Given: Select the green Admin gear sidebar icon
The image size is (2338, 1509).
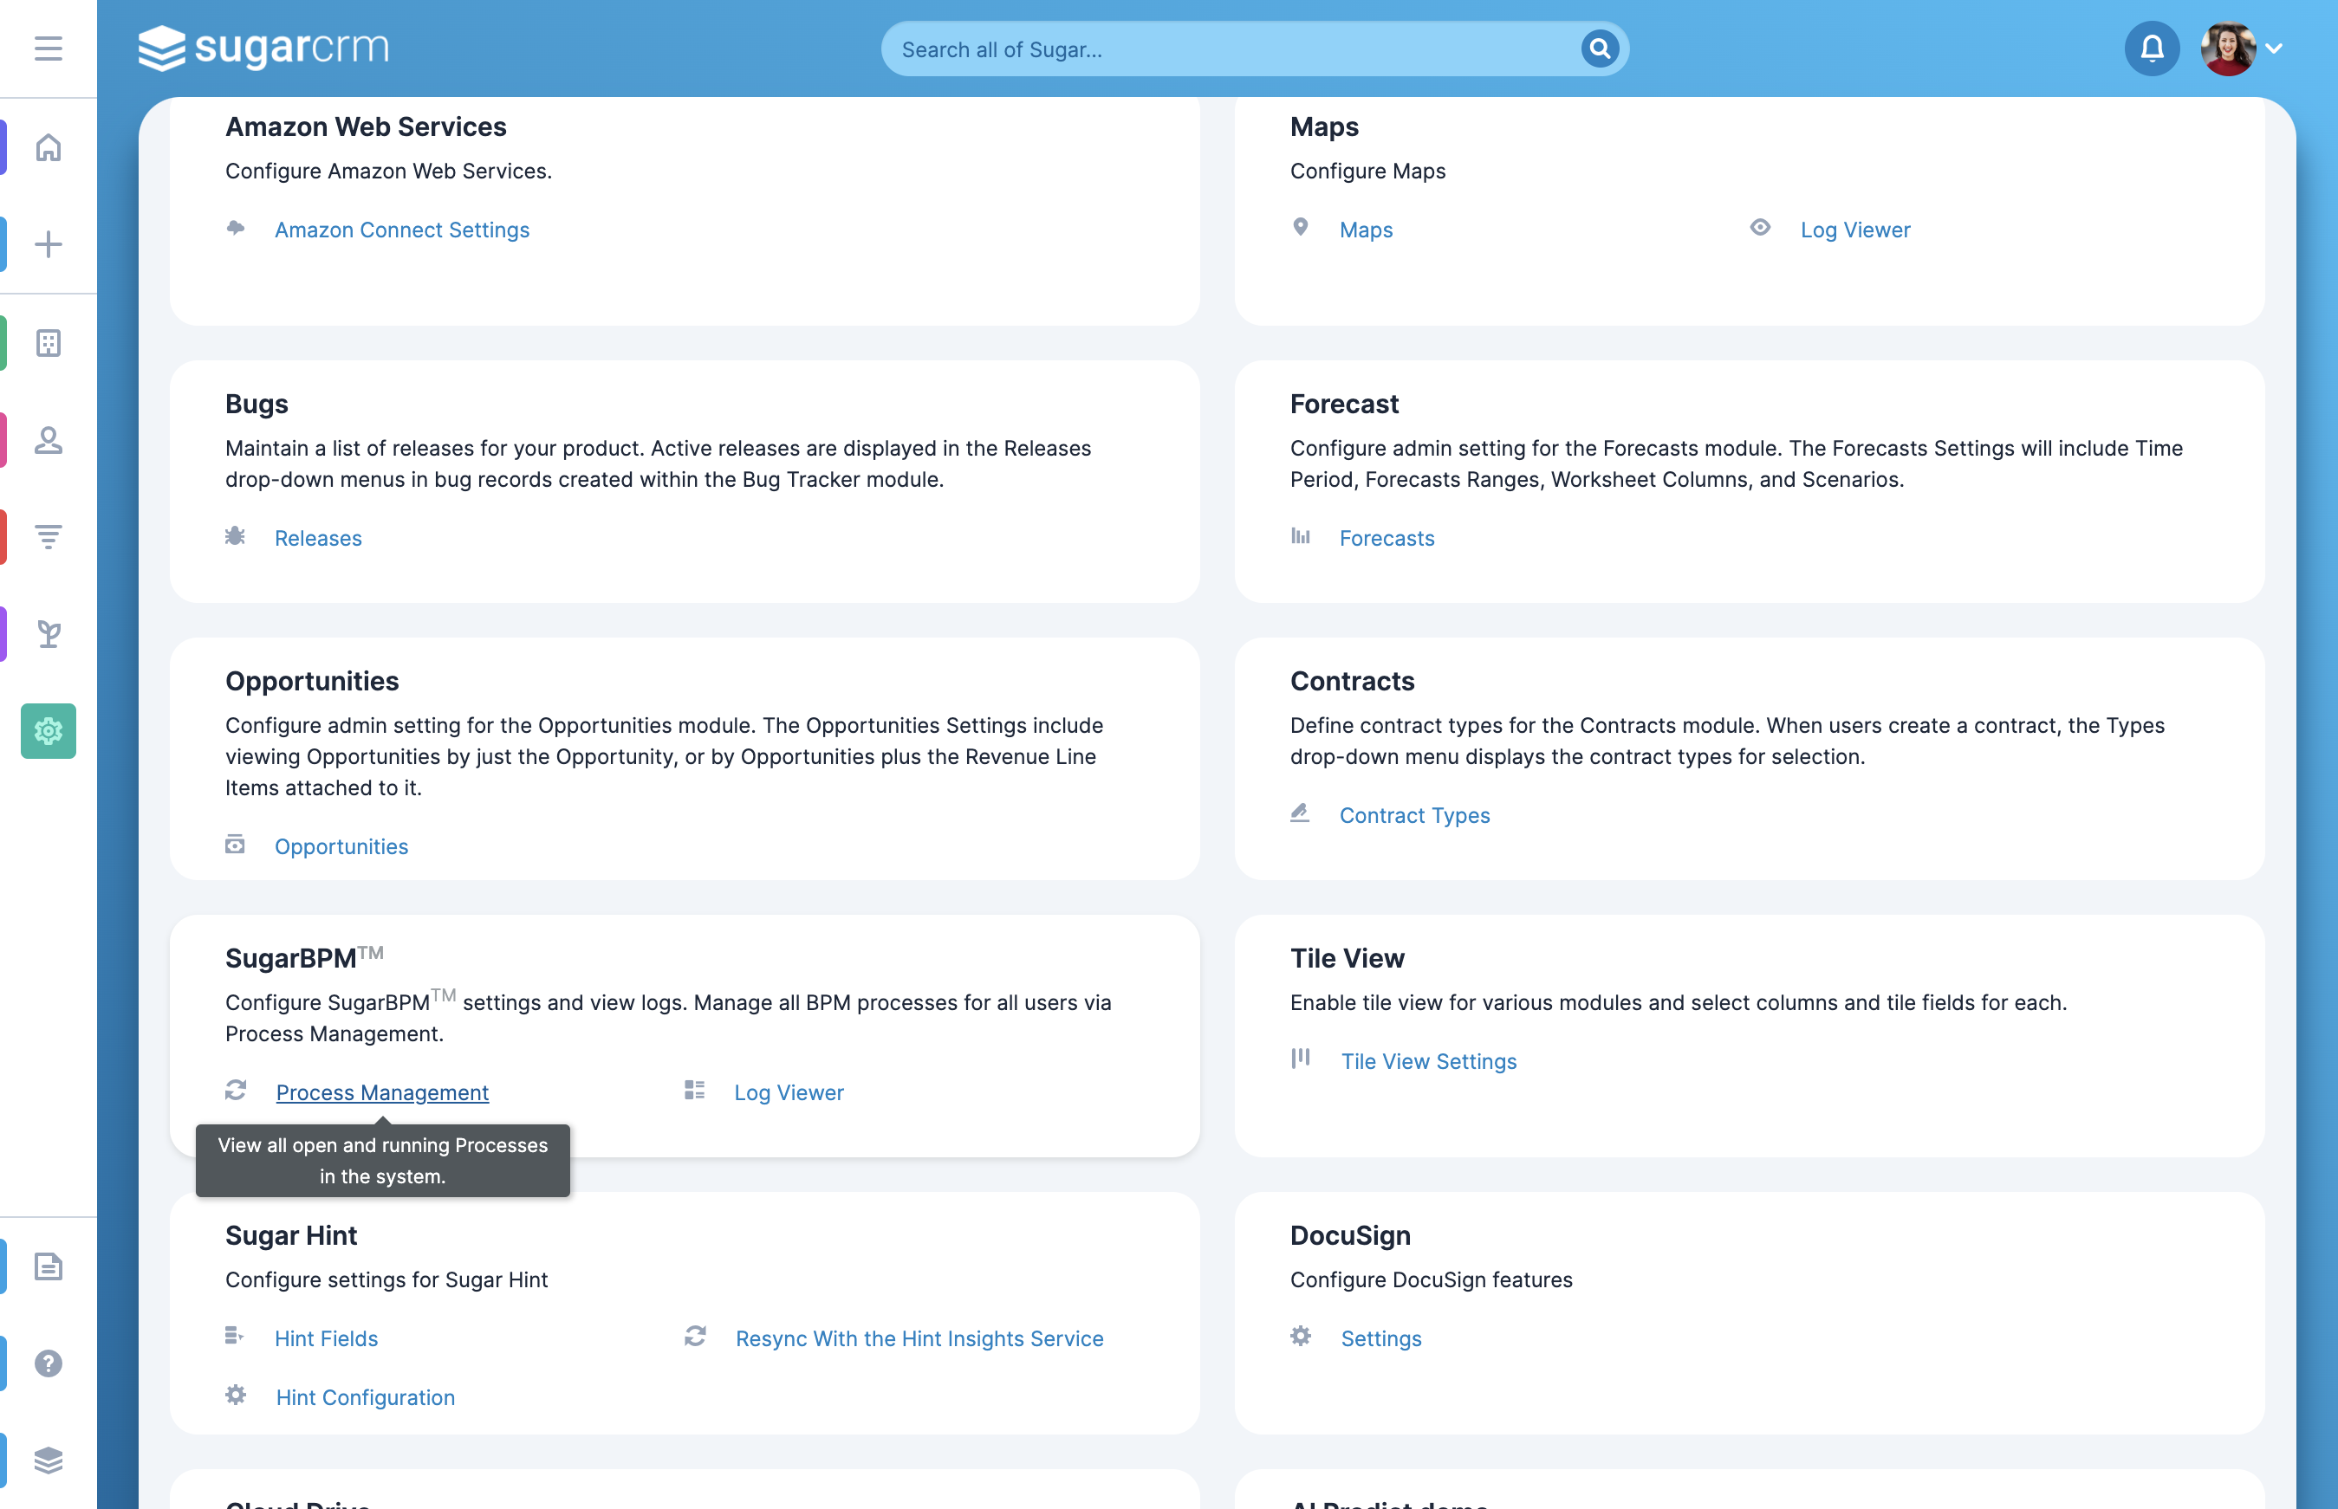Looking at the screenshot, I should pyautogui.click(x=48, y=731).
